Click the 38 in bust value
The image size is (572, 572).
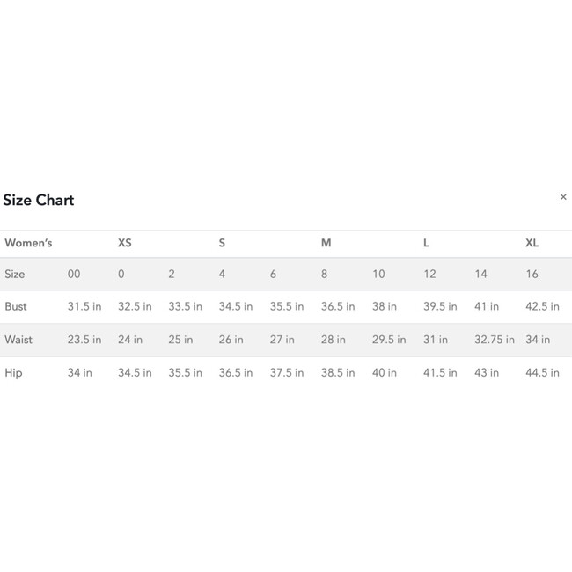click(x=385, y=306)
